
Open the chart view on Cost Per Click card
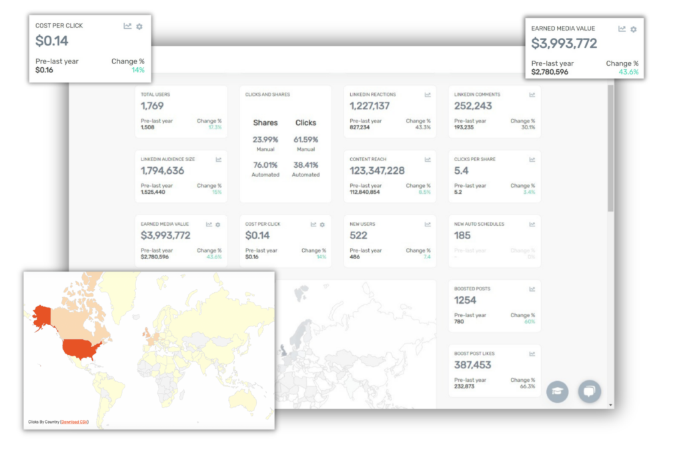pyautogui.click(x=127, y=26)
